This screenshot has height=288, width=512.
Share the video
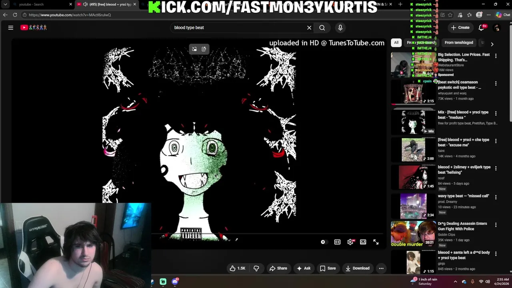pyautogui.click(x=278, y=268)
